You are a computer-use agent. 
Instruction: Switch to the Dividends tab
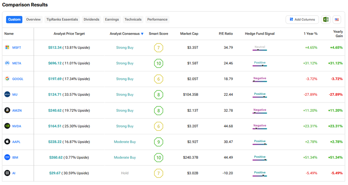pos(91,20)
